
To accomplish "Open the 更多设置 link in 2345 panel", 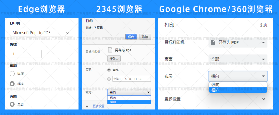I will coord(98,106).
